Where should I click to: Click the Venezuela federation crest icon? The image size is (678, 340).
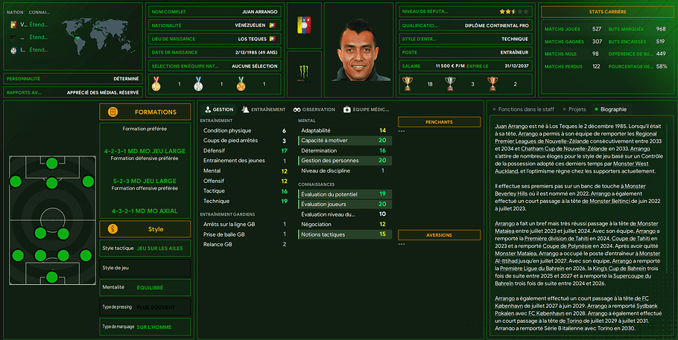(x=304, y=25)
